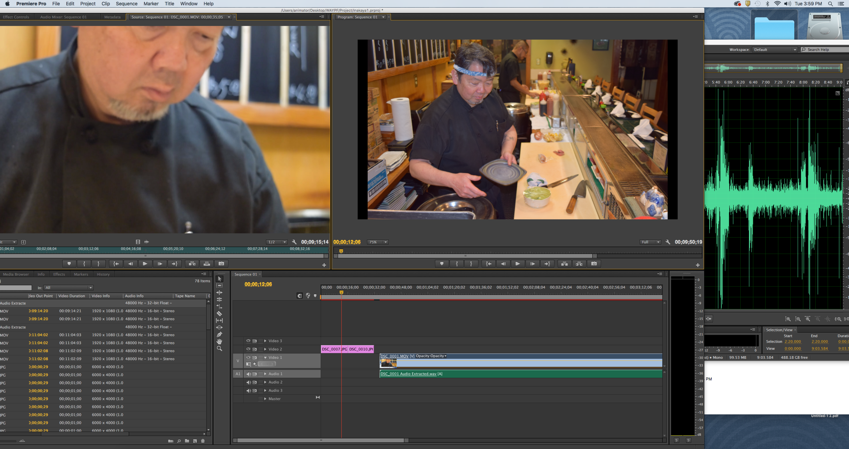Viewport: 849px width, 449px height.
Task: Expand the Video 3 track
Action: [265, 341]
